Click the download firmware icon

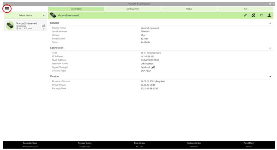tap(269, 15)
